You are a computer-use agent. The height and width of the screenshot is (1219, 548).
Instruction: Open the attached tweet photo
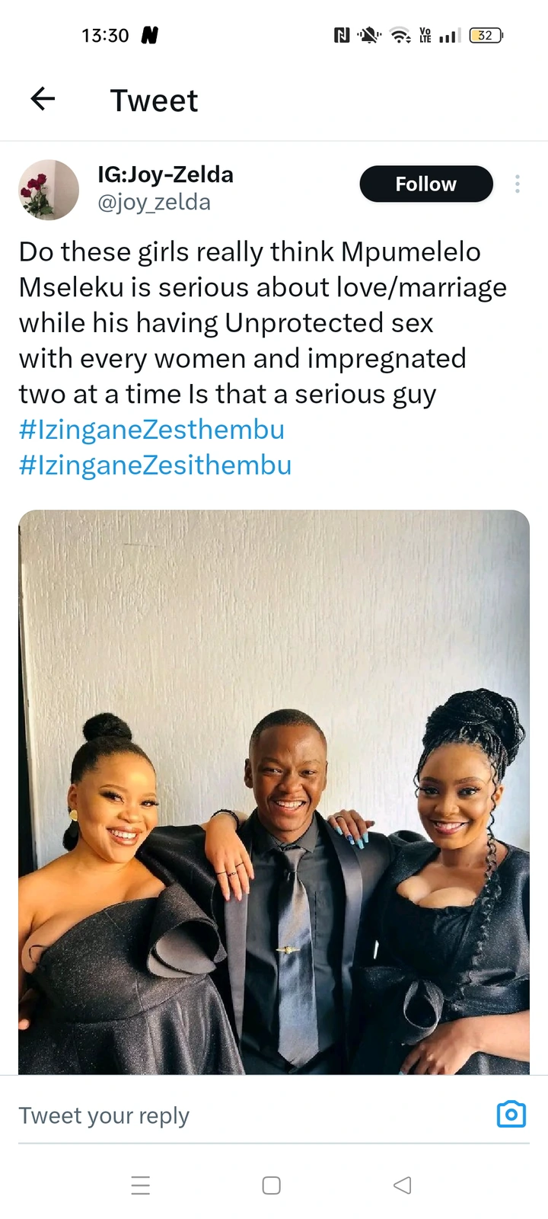point(274,792)
